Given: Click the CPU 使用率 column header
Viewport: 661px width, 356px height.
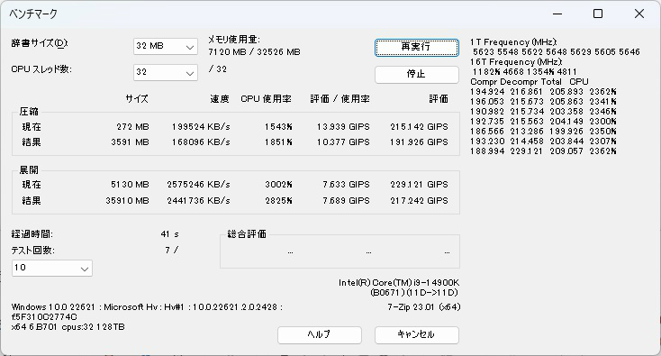Looking at the screenshot, I should coord(266,99).
